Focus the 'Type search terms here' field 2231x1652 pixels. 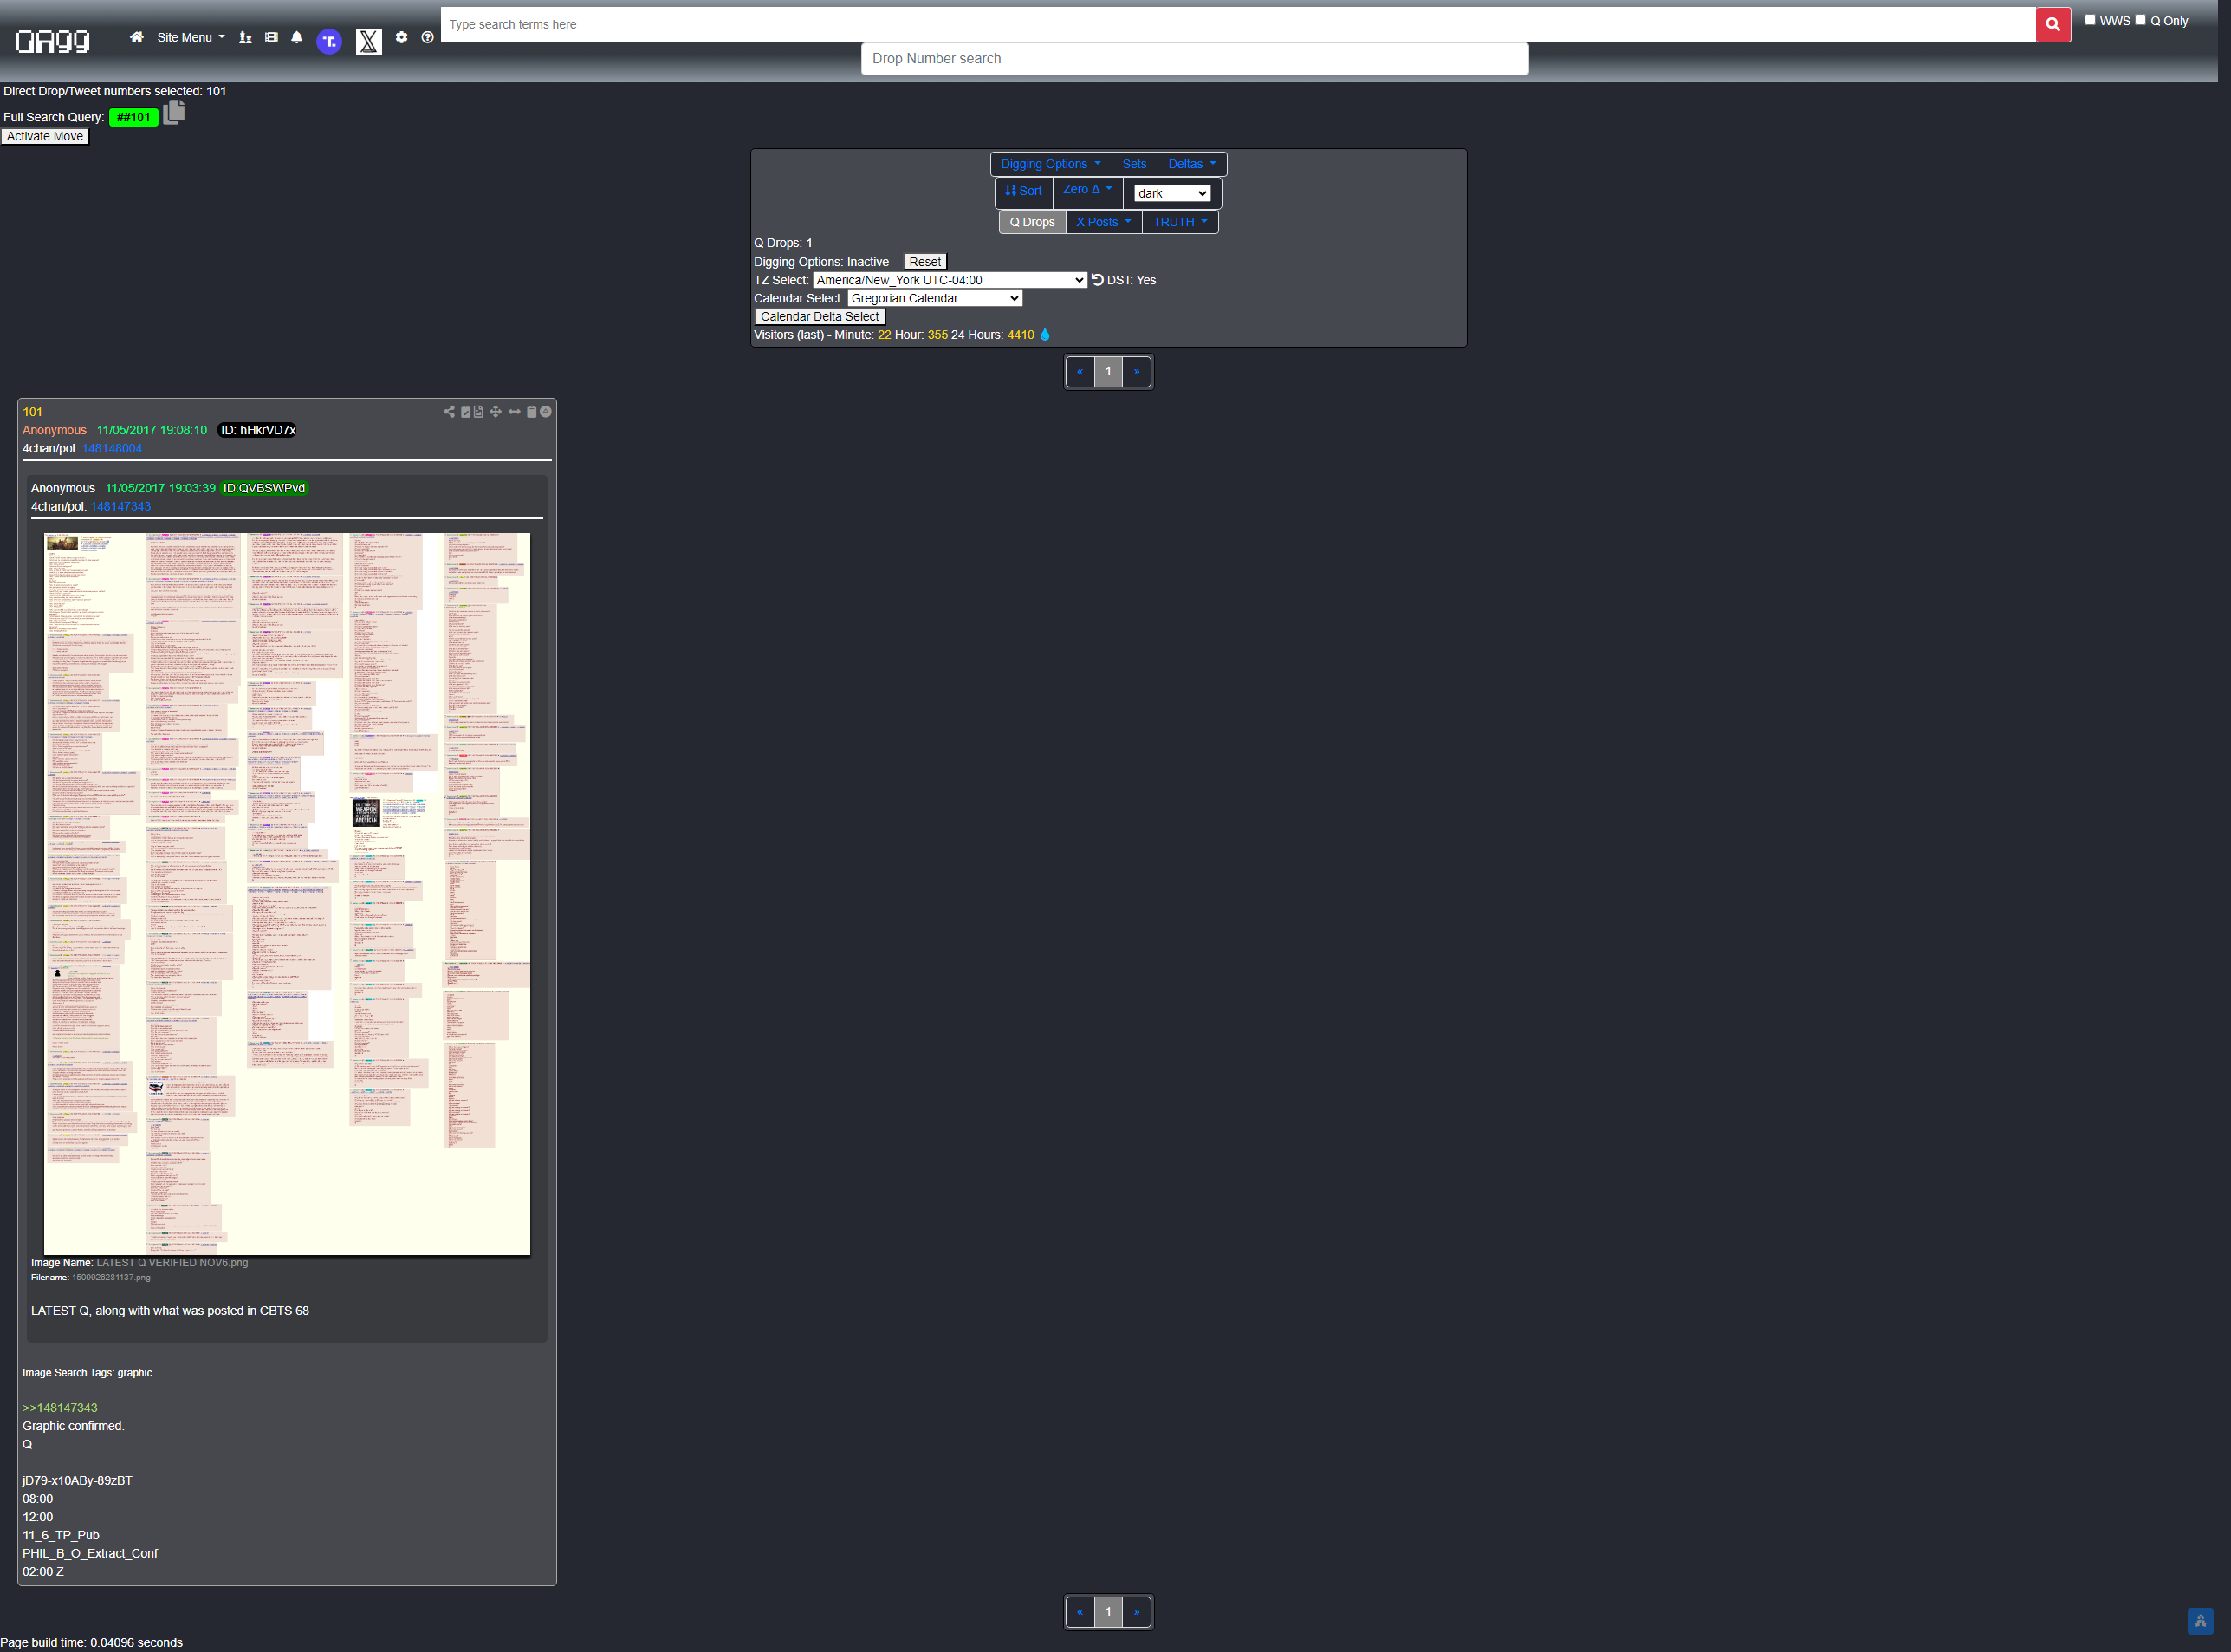pos(1237,25)
